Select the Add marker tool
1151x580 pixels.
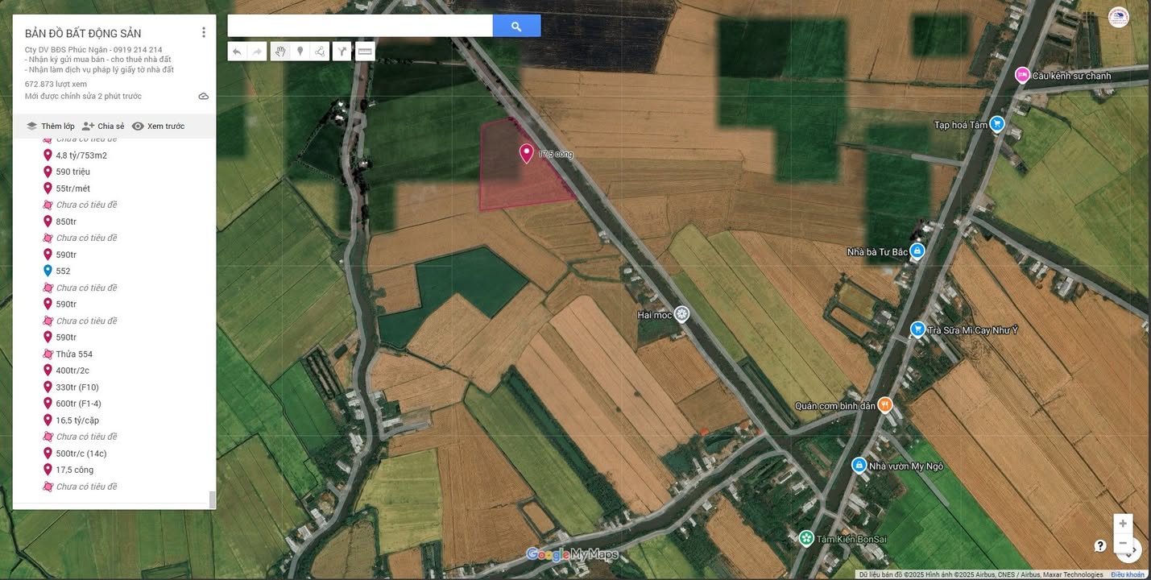[x=300, y=51]
